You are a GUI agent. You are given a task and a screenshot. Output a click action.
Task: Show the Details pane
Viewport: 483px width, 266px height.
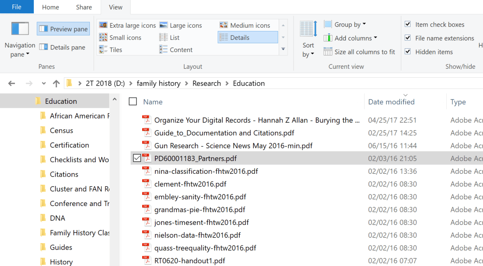tap(62, 47)
